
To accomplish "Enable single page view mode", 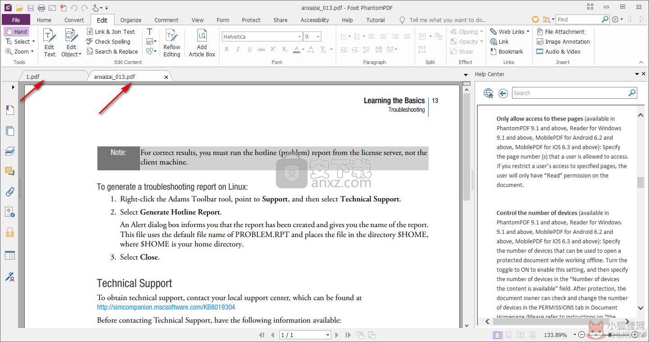I will pyautogui.click(x=498, y=335).
